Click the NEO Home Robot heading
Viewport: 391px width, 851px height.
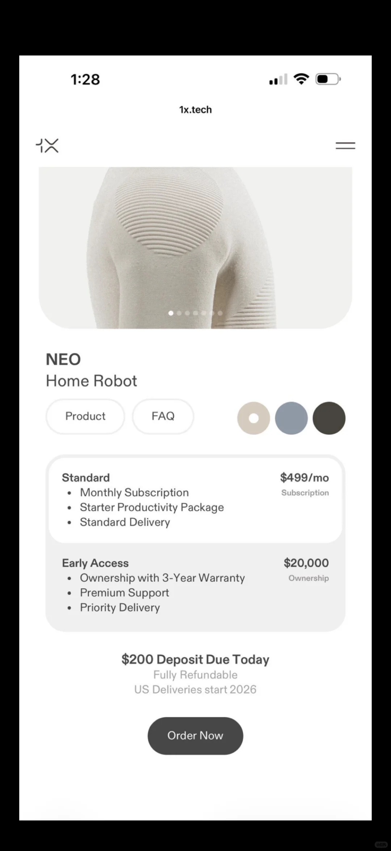coord(91,370)
